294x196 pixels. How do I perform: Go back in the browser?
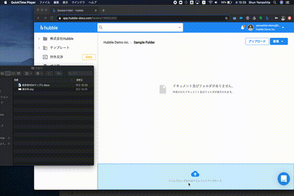pyautogui.click(x=38, y=18)
